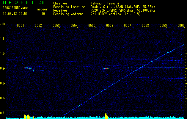Click the 0.6 frequency axis label
This screenshot has width=187, height=119.
click(2, 113)
